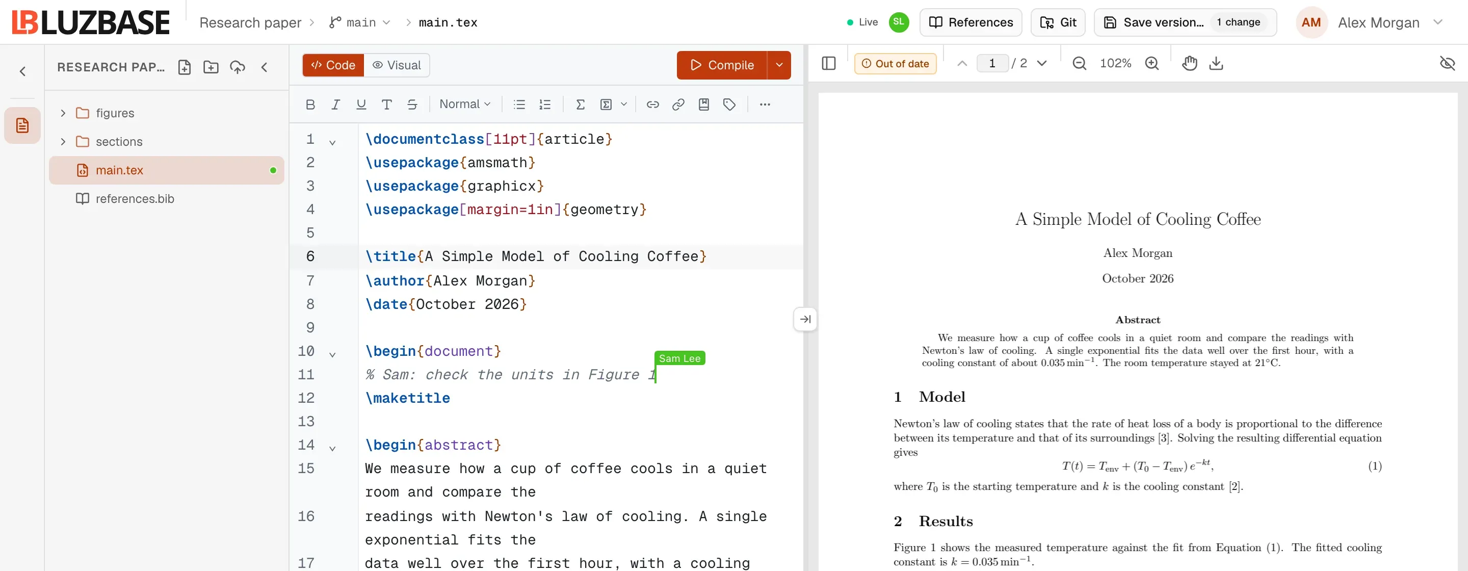Go to next PDF page
The image size is (1468, 571).
pyautogui.click(x=1042, y=63)
